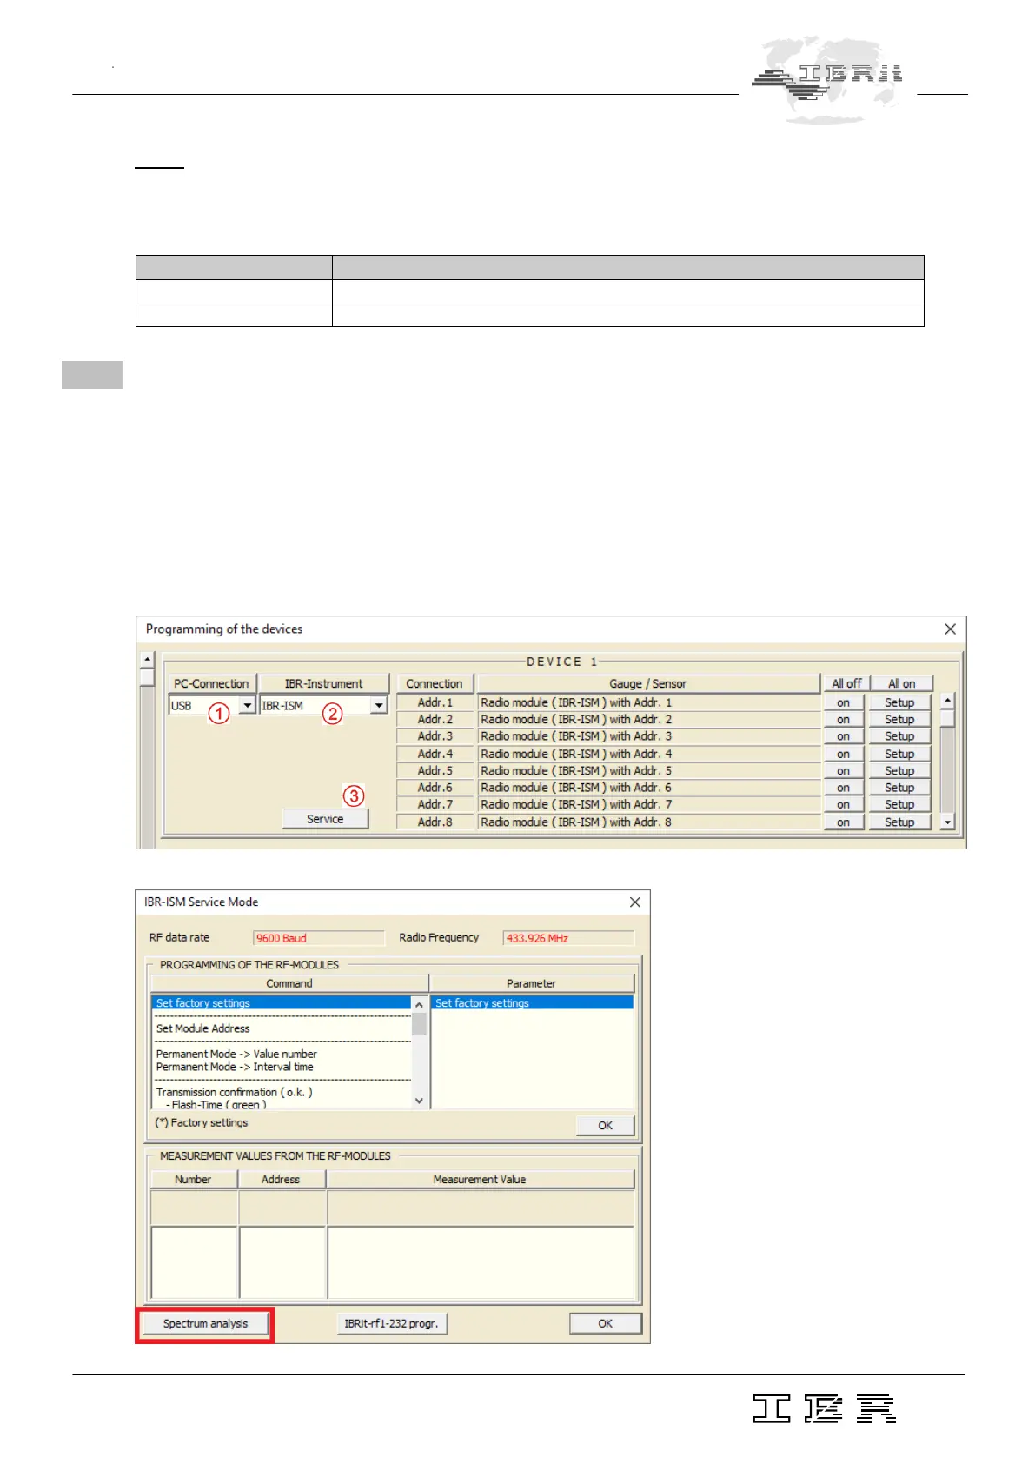This screenshot has width=1035, height=1464.
Task: Close the IBR-ISM Service Mode dialog
Action: [x=635, y=902]
